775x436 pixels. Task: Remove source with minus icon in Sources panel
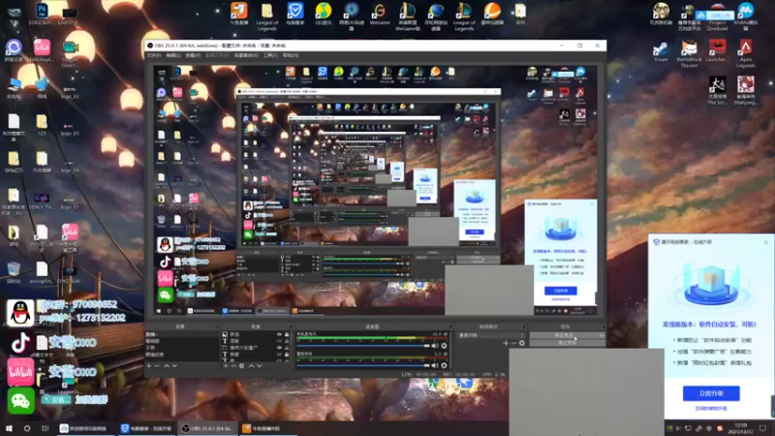point(233,366)
